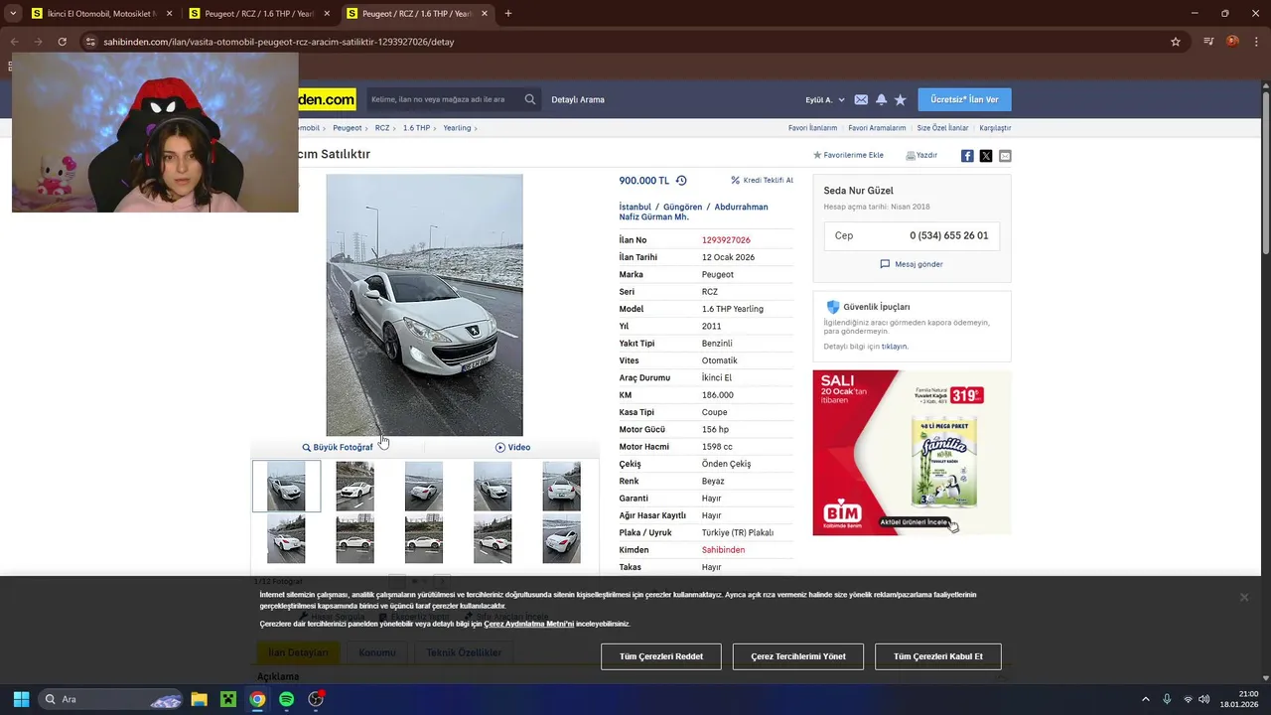Click the Windows taskbar Ara search box
Screen dimensions: 1271x715
[x=111, y=699]
